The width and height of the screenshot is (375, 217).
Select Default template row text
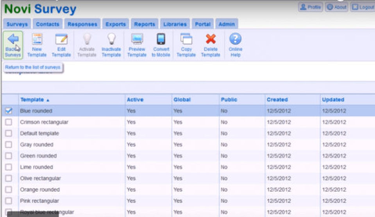click(x=39, y=133)
